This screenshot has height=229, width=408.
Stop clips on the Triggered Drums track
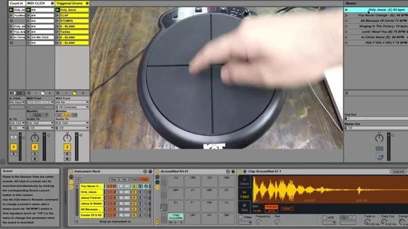click(58, 93)
